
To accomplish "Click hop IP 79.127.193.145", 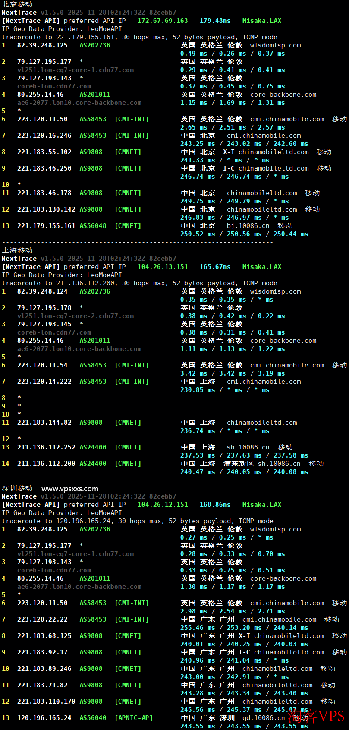I will [x=44, y=324].
